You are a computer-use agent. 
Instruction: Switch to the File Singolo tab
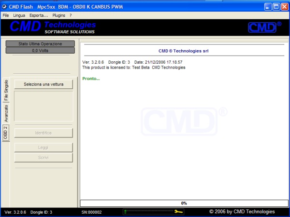coord(6,90)
